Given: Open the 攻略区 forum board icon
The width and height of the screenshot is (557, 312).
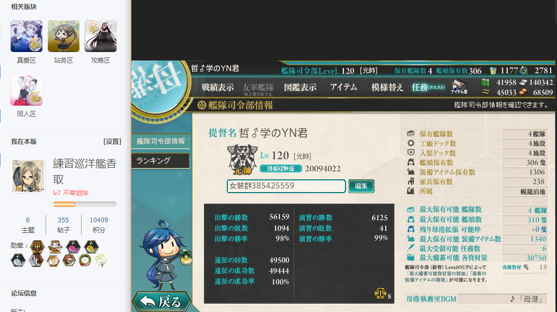Looking at the screenshot, I should click(101, 36).
